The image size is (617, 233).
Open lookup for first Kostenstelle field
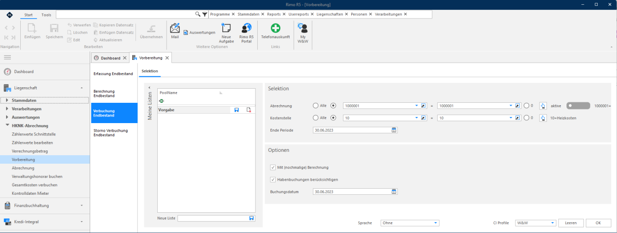(423, 118)
